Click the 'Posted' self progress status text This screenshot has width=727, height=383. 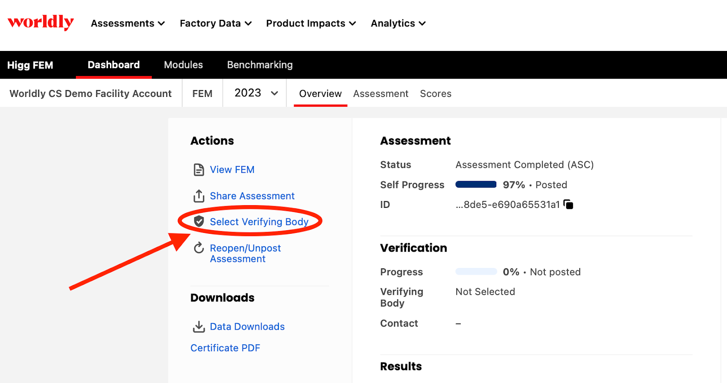pos(551,185)
